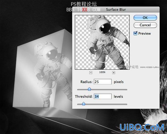
Task: Click the Surface Blur title bar
Action: pyautogui.click(x=116, y=9)
